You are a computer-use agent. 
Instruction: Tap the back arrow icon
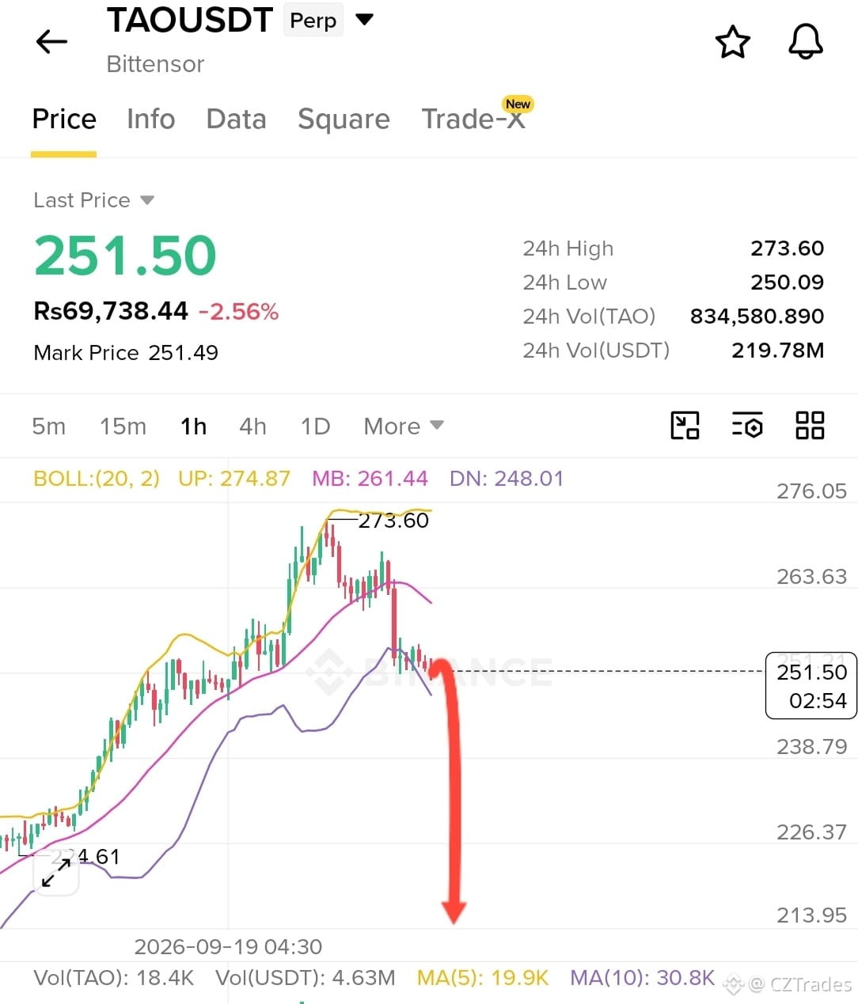52,41
